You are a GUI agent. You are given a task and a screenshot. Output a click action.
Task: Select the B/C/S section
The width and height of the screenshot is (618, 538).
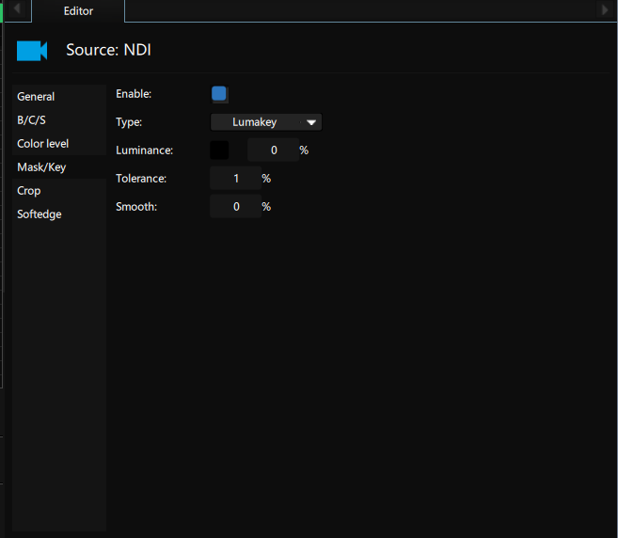click(31, 120)
